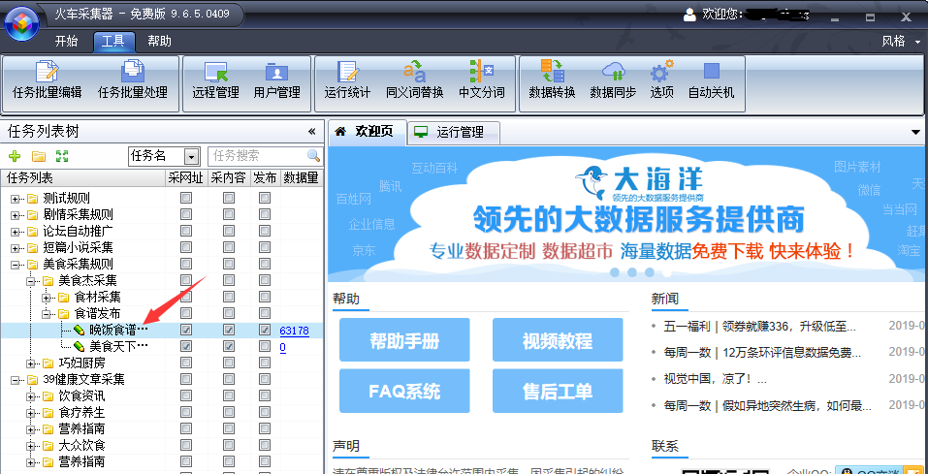
Task: Expand the 饮食资讯 tree node
Action: click(x=31, y=395)
